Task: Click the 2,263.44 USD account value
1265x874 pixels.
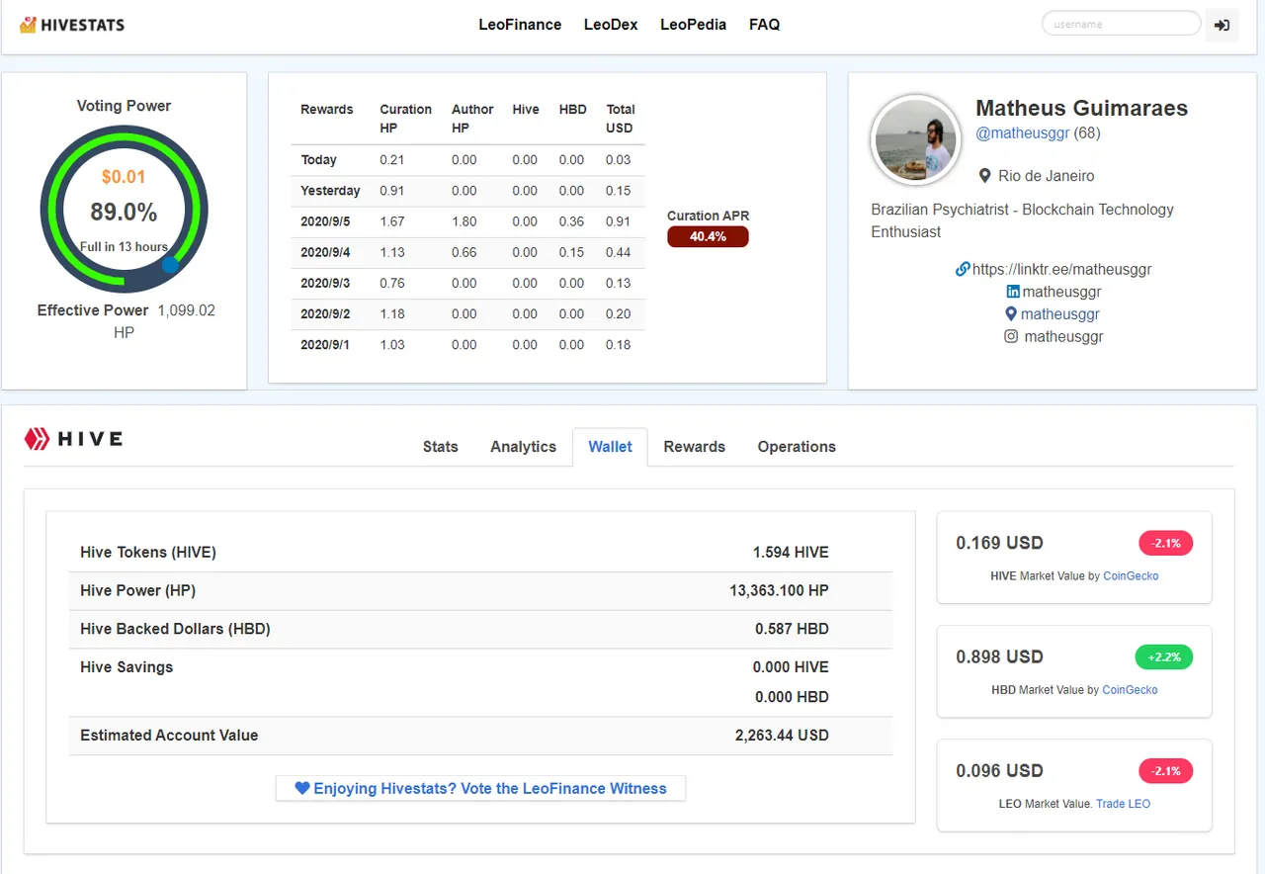Action: [782, 736]
